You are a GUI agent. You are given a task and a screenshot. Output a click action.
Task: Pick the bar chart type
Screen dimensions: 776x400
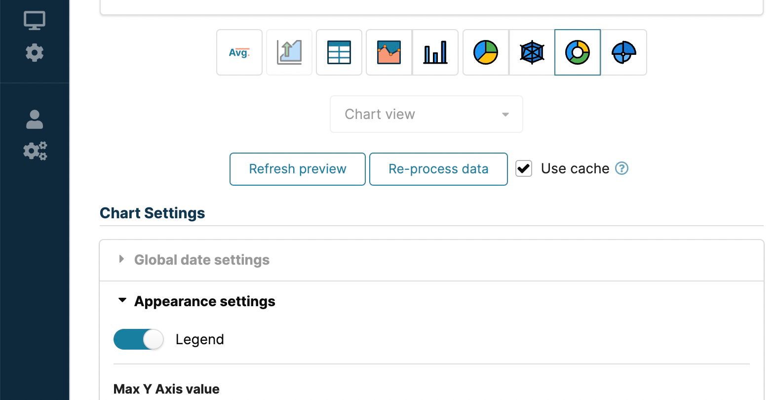coord(435,52)
